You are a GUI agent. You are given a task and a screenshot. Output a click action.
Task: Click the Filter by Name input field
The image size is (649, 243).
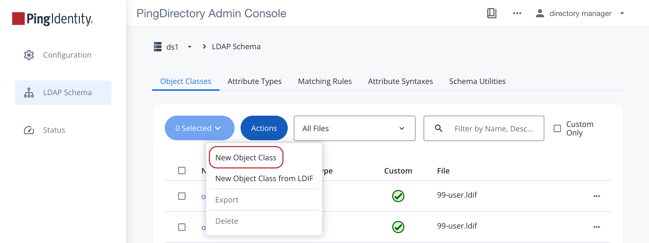coord(493,128)
